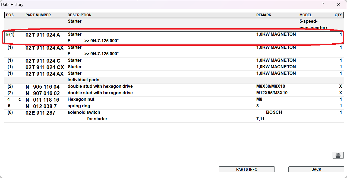Screen dimensions: 347x178
Task: Select solenoid switch 02E 911 287
Action: pos(40,113)
